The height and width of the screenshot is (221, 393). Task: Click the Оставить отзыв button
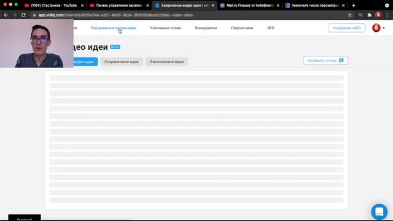coord(325,61)
